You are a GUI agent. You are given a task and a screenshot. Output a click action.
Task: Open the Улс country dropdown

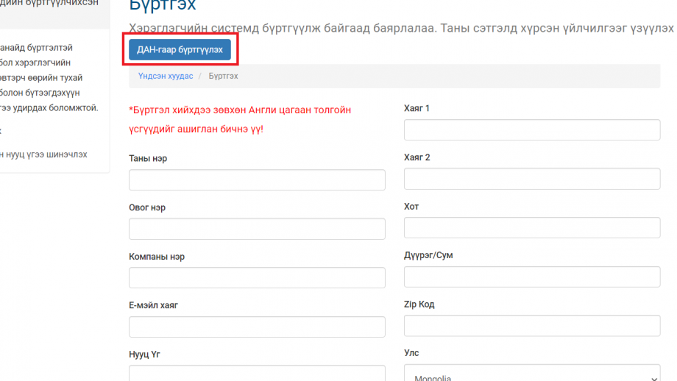[532, 373]
